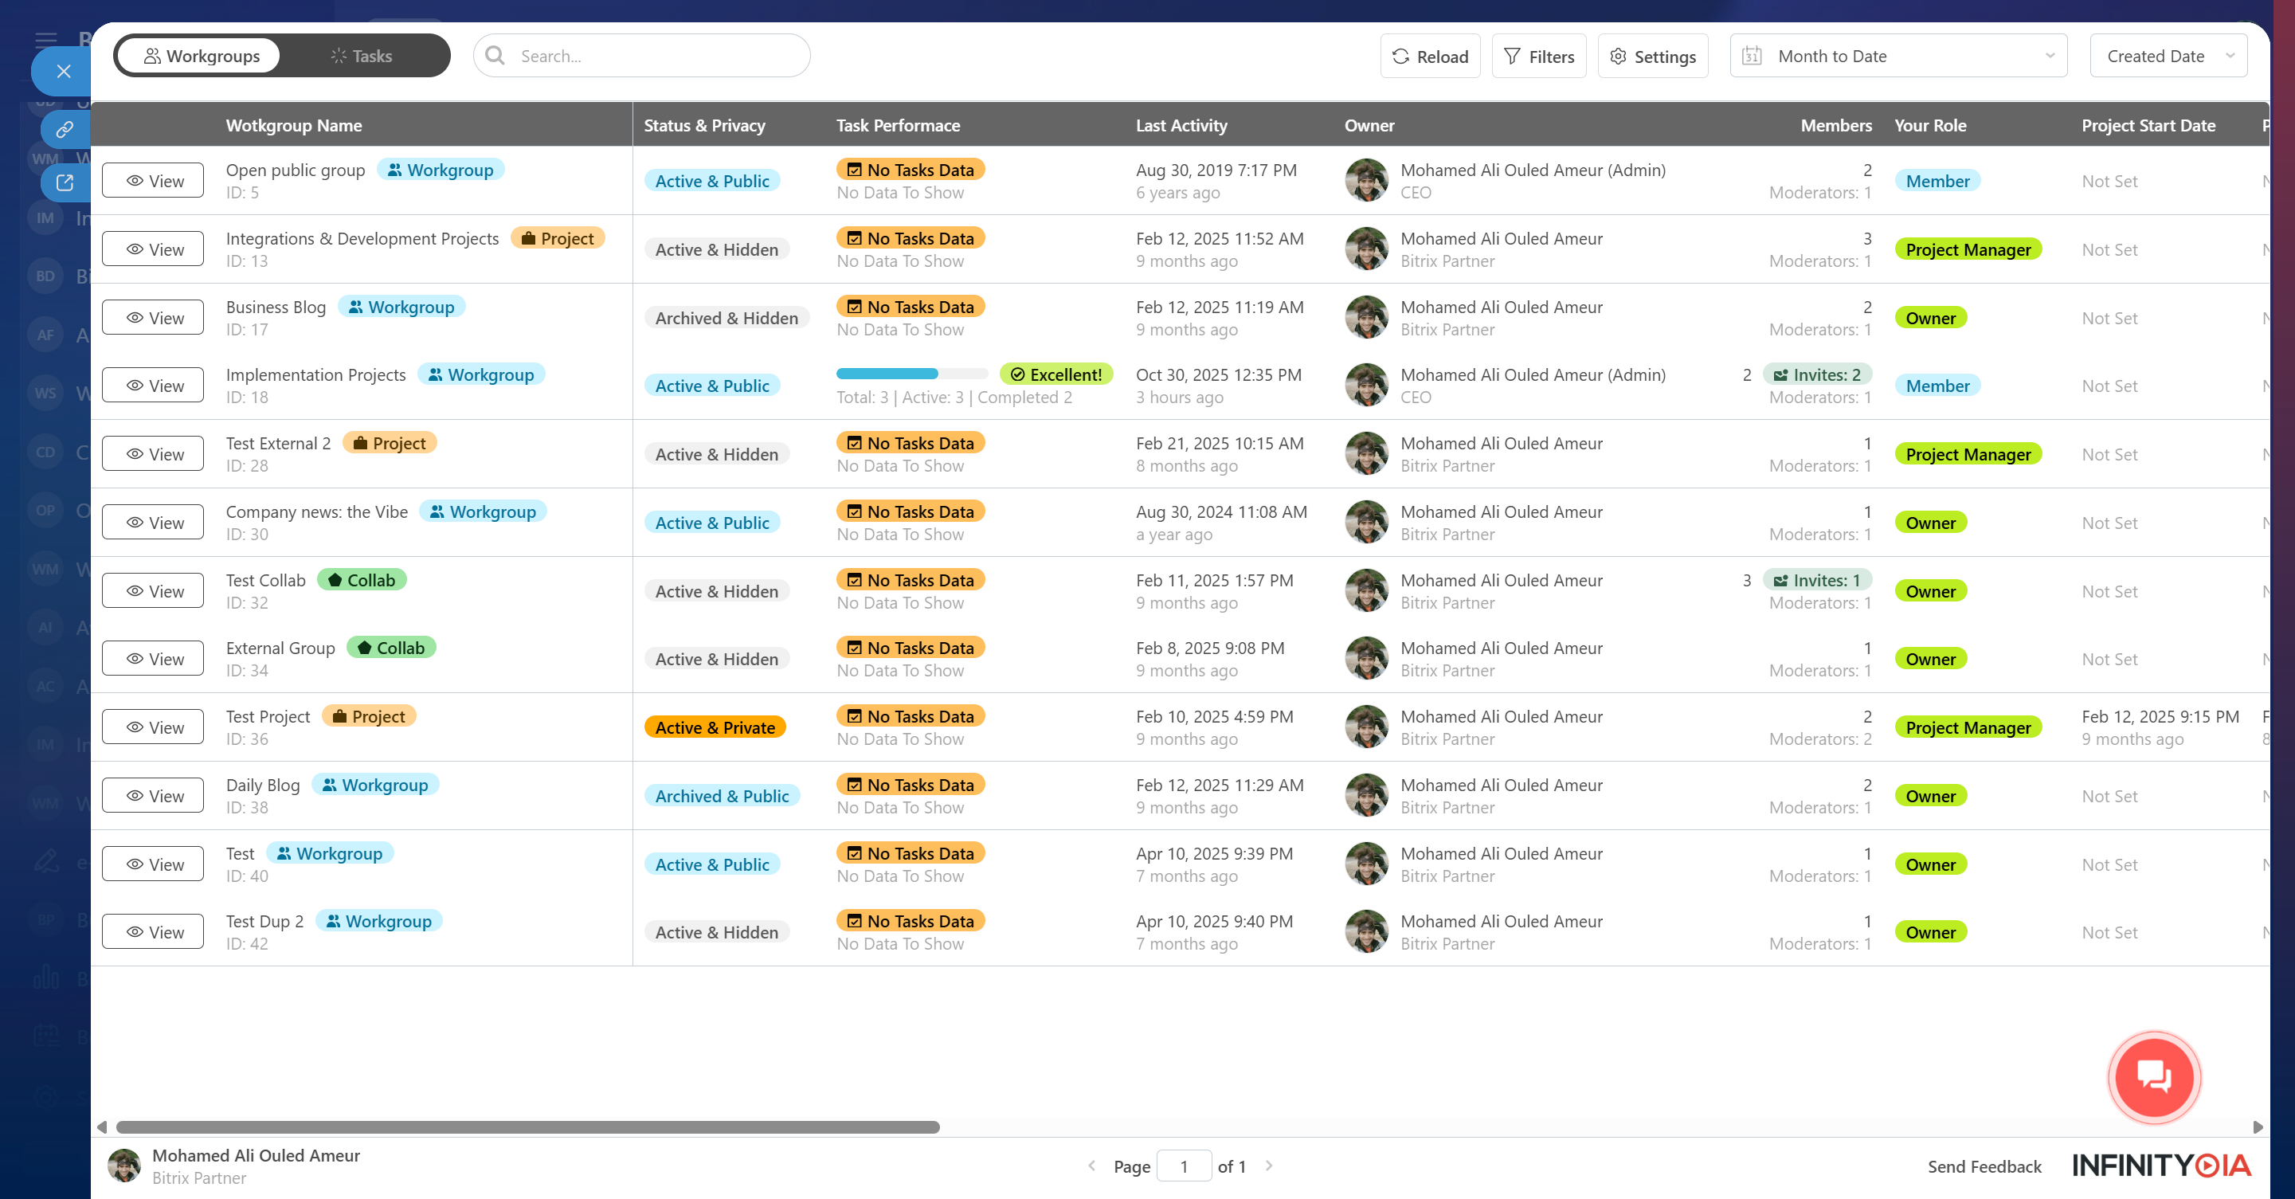Open the Settings gear button
This screenshot has width=2295, height=1199.
(1653, 56)
